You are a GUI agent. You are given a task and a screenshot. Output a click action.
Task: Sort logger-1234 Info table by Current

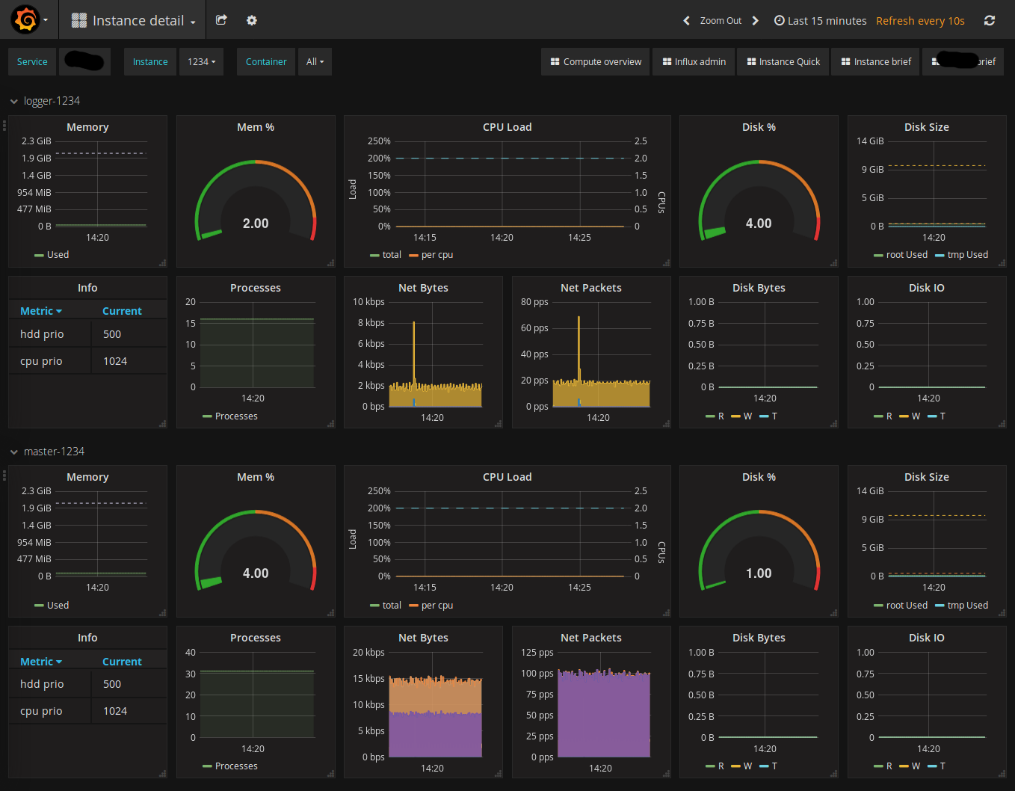pyautogui.click(x=122, y=311)
